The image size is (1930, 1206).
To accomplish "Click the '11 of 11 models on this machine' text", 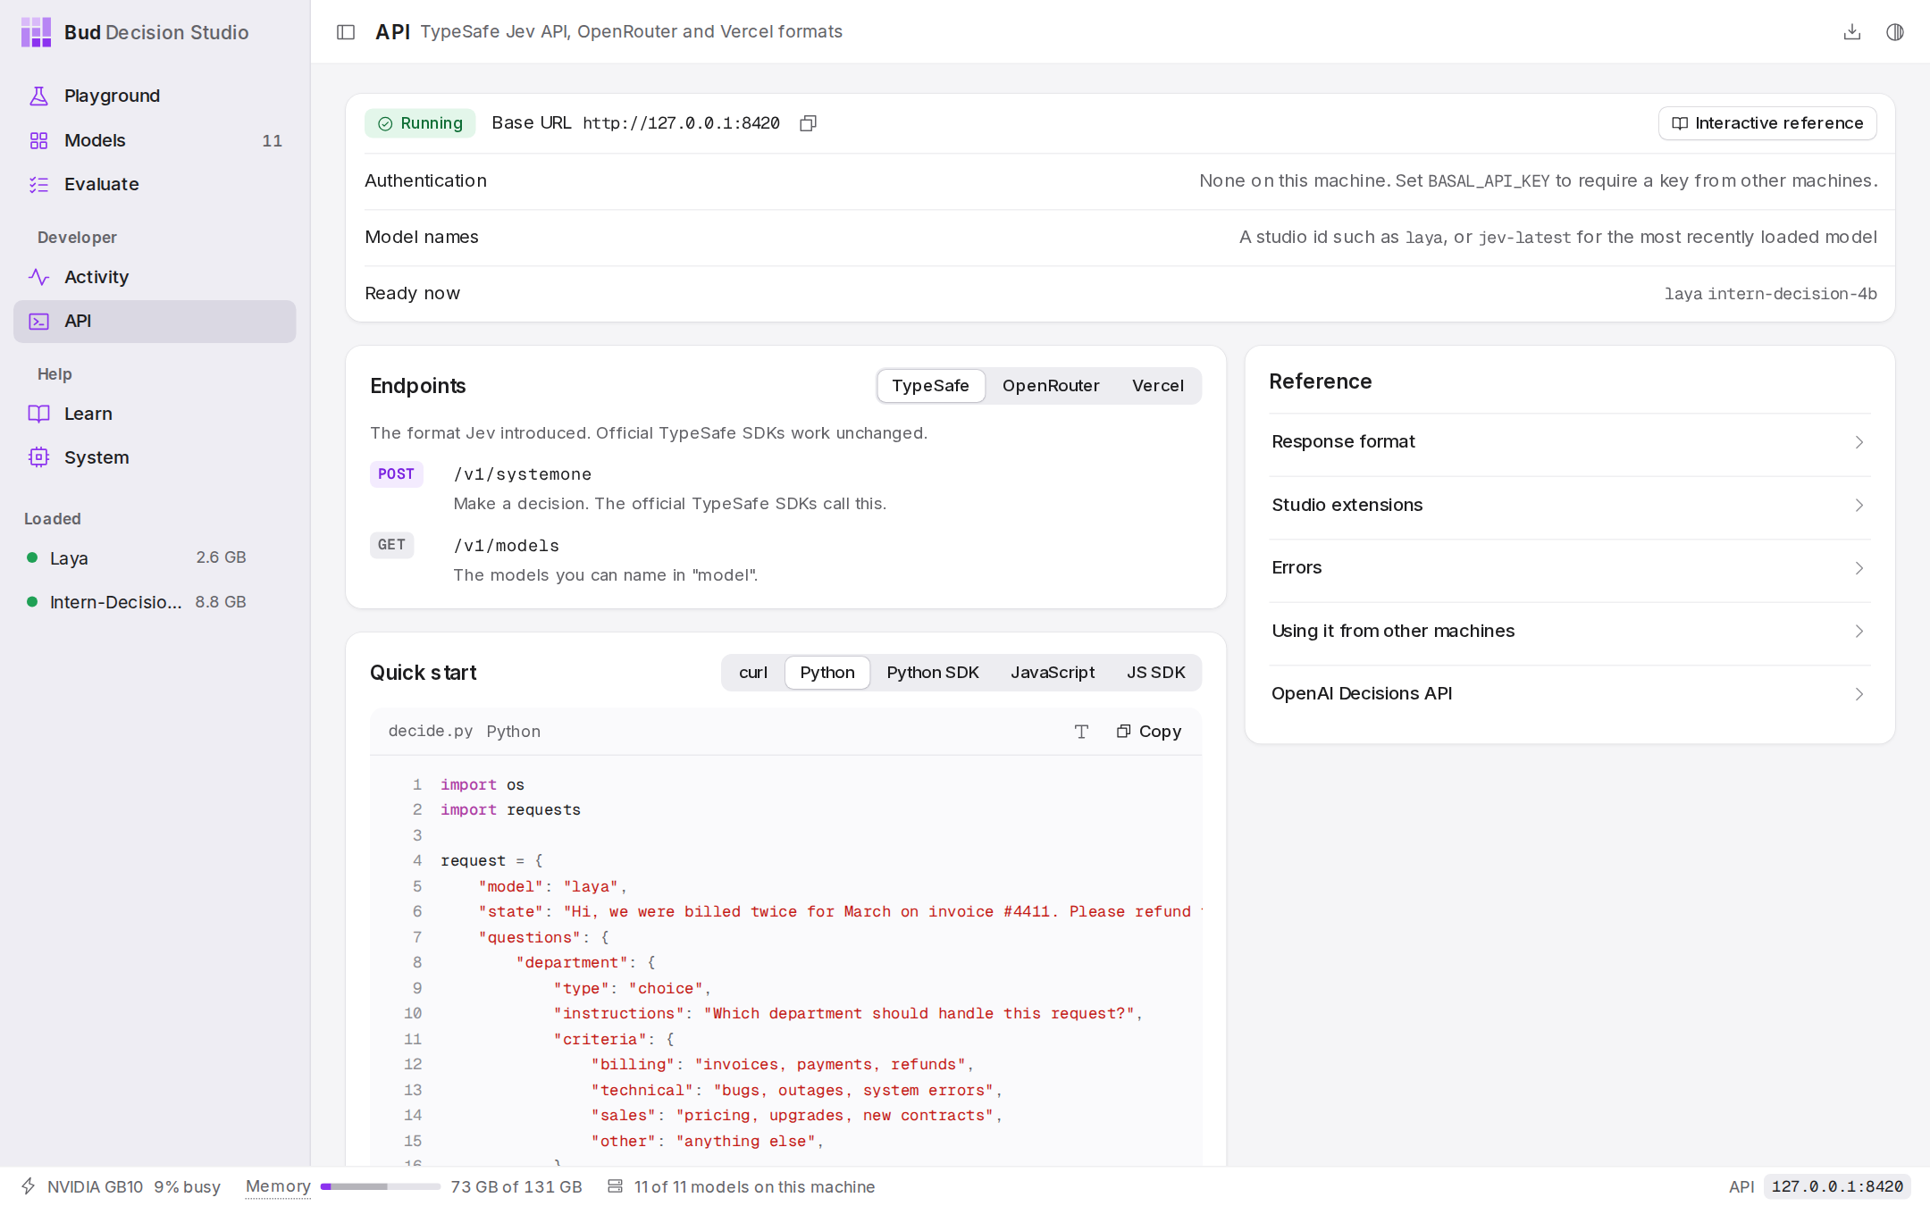I will click(754, 1186).
